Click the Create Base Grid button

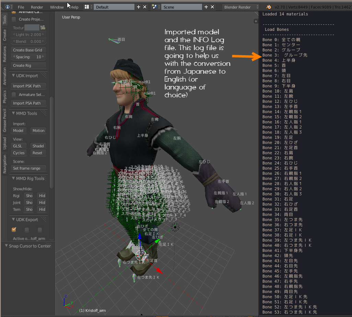point(28,50)
